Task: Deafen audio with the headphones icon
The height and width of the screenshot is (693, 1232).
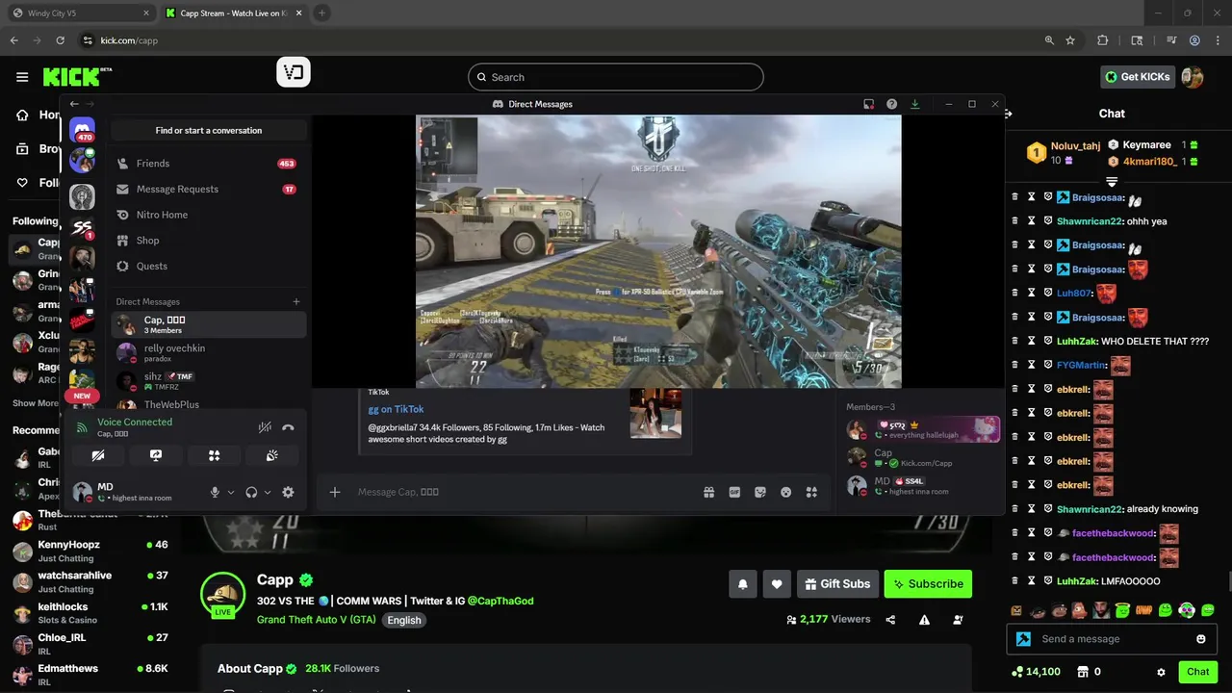Action: 251,492
